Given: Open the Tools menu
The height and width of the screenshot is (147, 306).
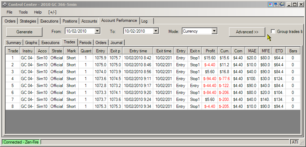Looking at the screenshot, I should pos(23,12).
